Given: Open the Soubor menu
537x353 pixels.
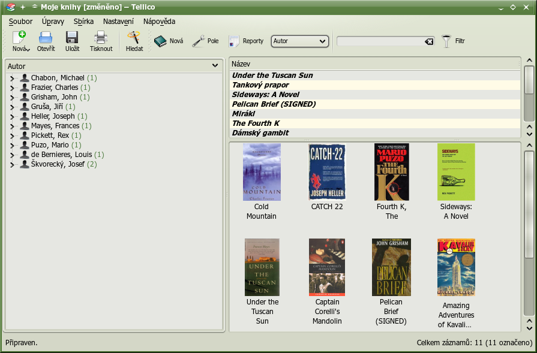Looking at the screenshot, I should pyautogui.click(x=20, y=22).
